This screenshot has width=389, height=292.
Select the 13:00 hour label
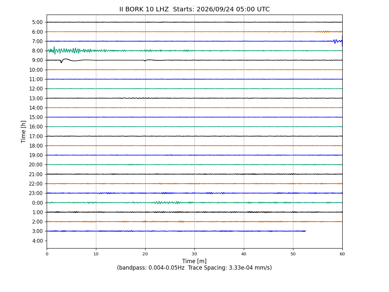point(36,98)
